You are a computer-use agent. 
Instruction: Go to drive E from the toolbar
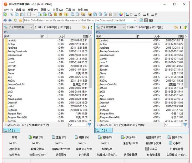(146, 15)
